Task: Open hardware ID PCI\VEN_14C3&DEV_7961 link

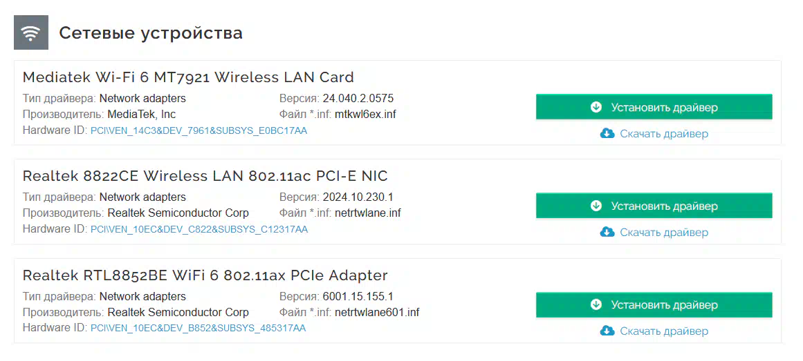Action: coord(199,131)
